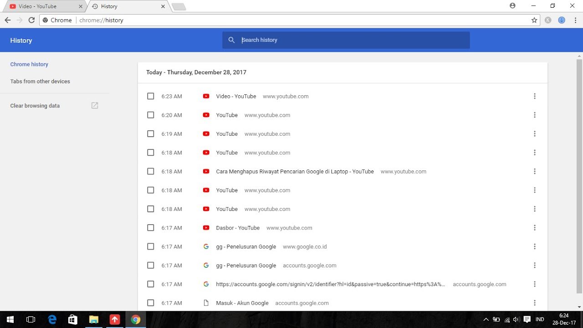This screenshot has height=328, width=583.
Task: Open the Dasbor - YouTube history link
Action: (x=238, y=228)
